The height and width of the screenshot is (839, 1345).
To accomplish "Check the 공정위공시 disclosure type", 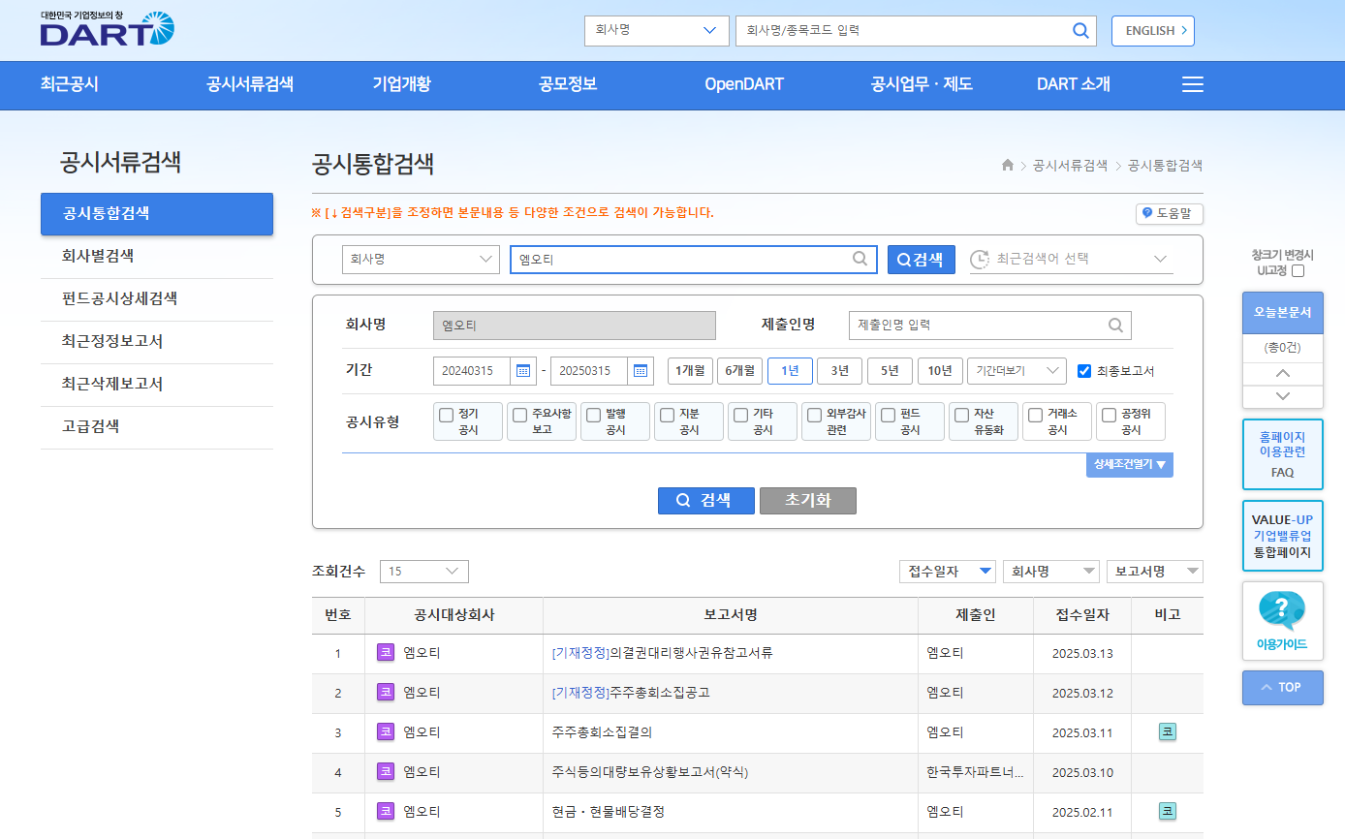I will (1110, 415).
